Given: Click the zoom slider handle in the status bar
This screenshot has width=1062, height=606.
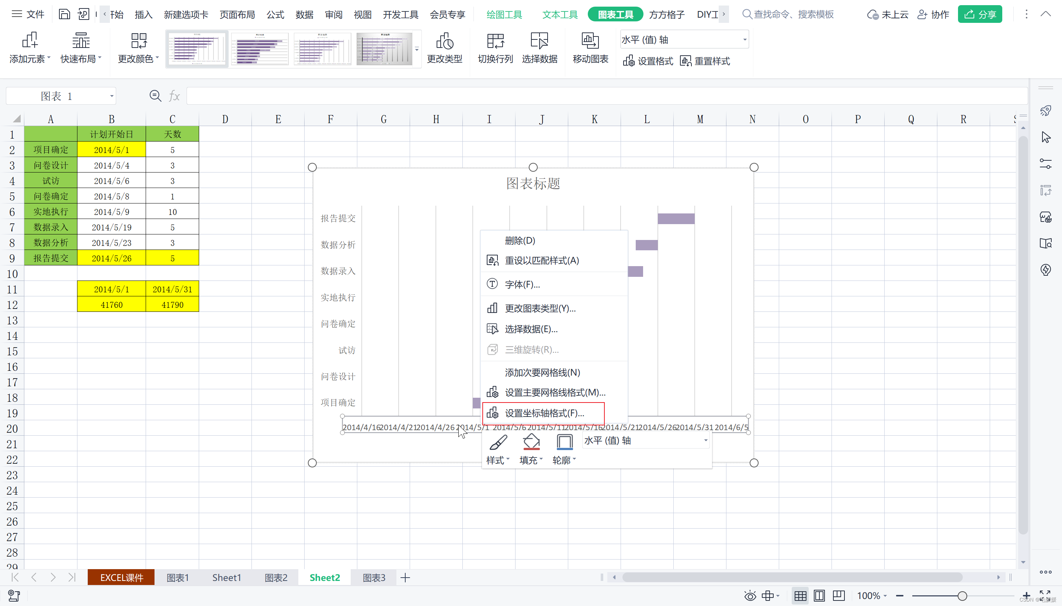Looking at the screenshot, I should 962,596.
